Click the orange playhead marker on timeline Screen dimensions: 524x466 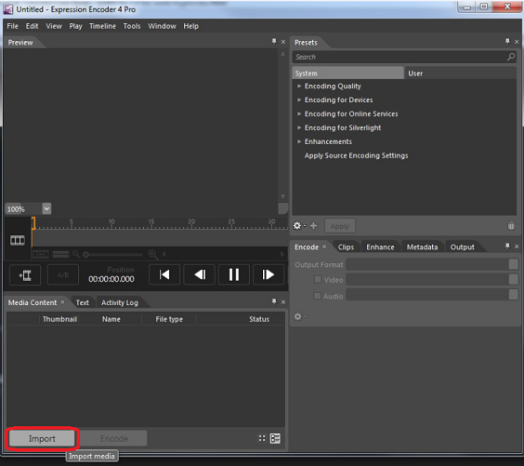(33, 223)
